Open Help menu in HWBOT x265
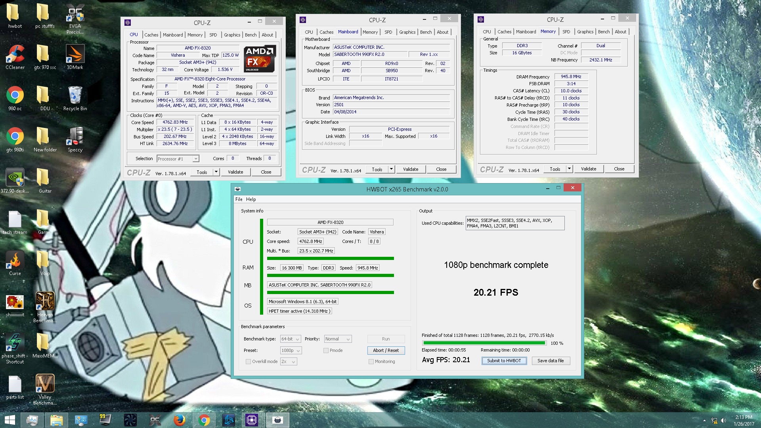This screenshot has width=761, height=428. click(251, 199)
